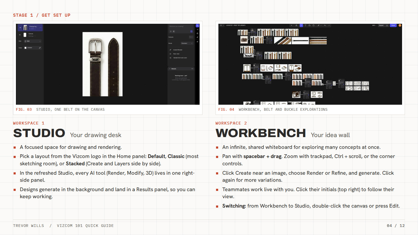
Task: Click the blue generate button in prompt box
Action: [191, 31]
